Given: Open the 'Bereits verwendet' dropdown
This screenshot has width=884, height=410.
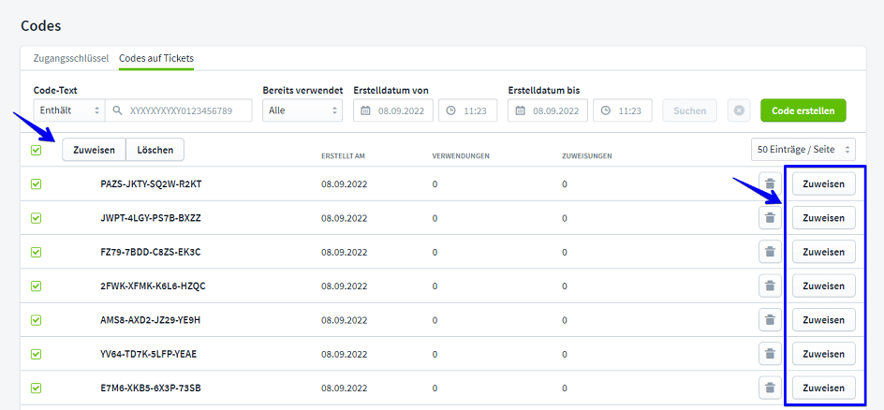Looking at the screenshot, I should pos(302,110).
